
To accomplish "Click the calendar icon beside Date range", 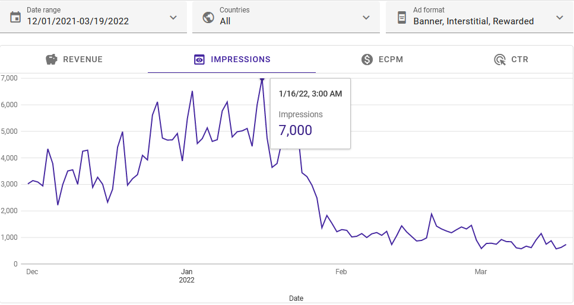I will [15, 17].
